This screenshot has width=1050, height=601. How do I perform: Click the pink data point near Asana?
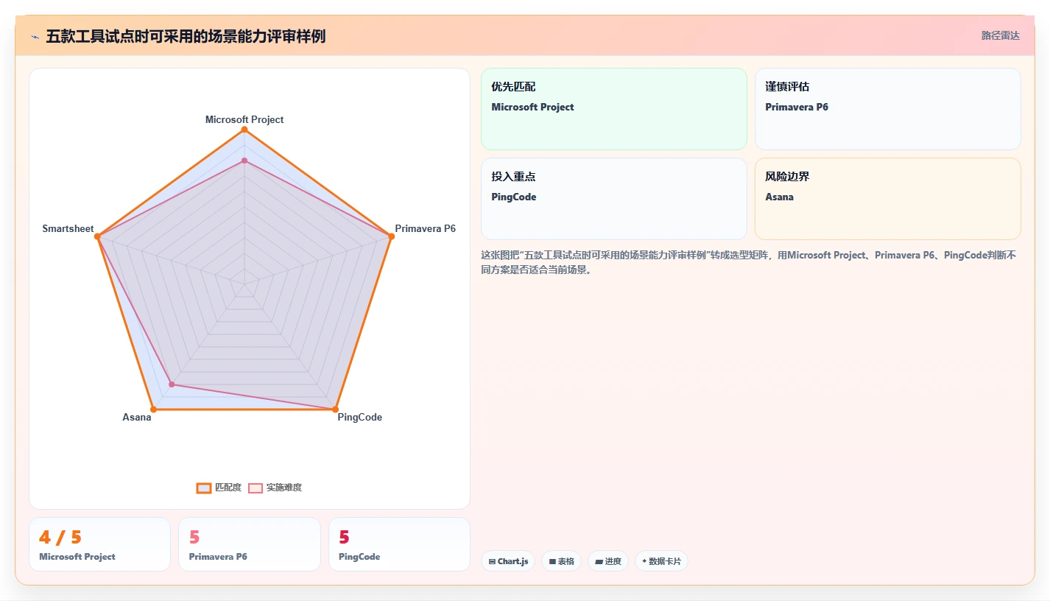[x=172, y=384]
